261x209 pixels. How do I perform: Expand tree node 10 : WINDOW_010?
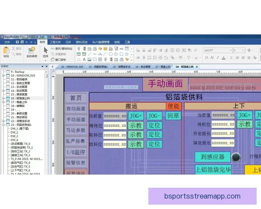[x=3, y=75]
